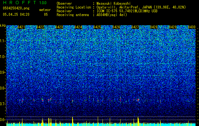Click the 0425 time marker
Viewport: 199px width, 126px height.
97,27
